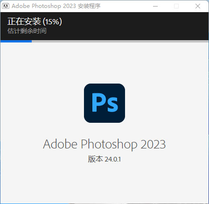Minimize the Photoshop 2023 installer window
The width and height of the screenshot is (209, 204).
[155, 6]
